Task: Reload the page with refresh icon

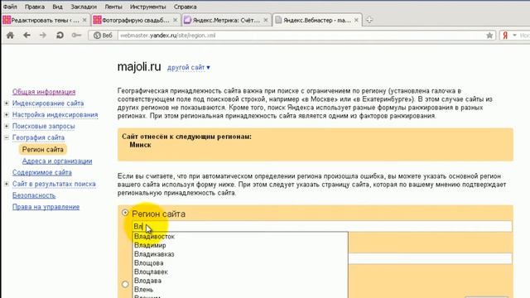Action: (60, 35)
